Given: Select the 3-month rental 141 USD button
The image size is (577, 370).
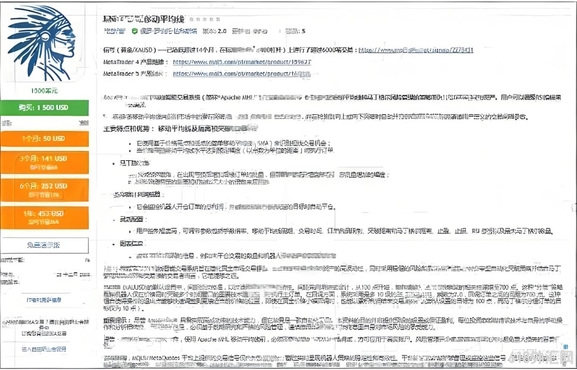Looking at the screenshot, I should (x=44, y=162).
